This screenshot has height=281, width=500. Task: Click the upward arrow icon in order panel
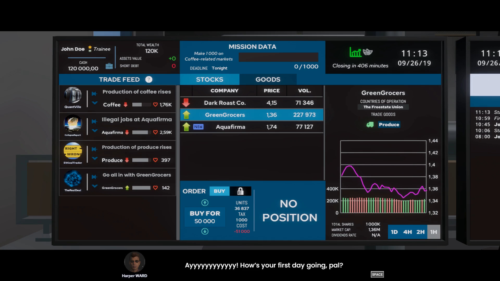click(205, 203)
